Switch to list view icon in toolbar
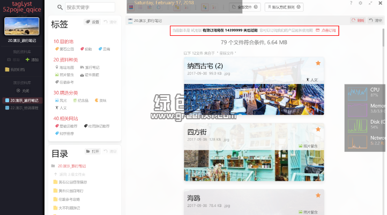The image size is (387, 215). [x=140, y=7]
